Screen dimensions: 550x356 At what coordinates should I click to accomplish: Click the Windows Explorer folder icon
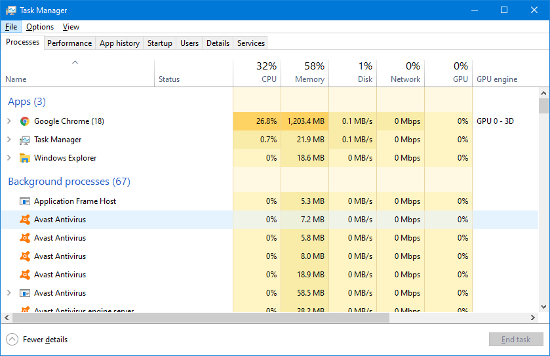[24, 158]
